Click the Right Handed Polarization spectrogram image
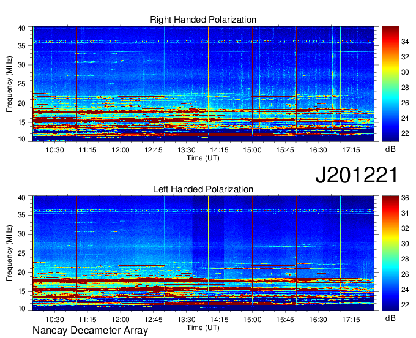The image size is (416, 338). pyautogui.click(x=203, y=84)
